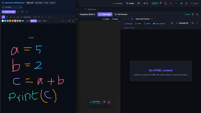
Task: Click Share to Chat button
Action: [9, 12]
